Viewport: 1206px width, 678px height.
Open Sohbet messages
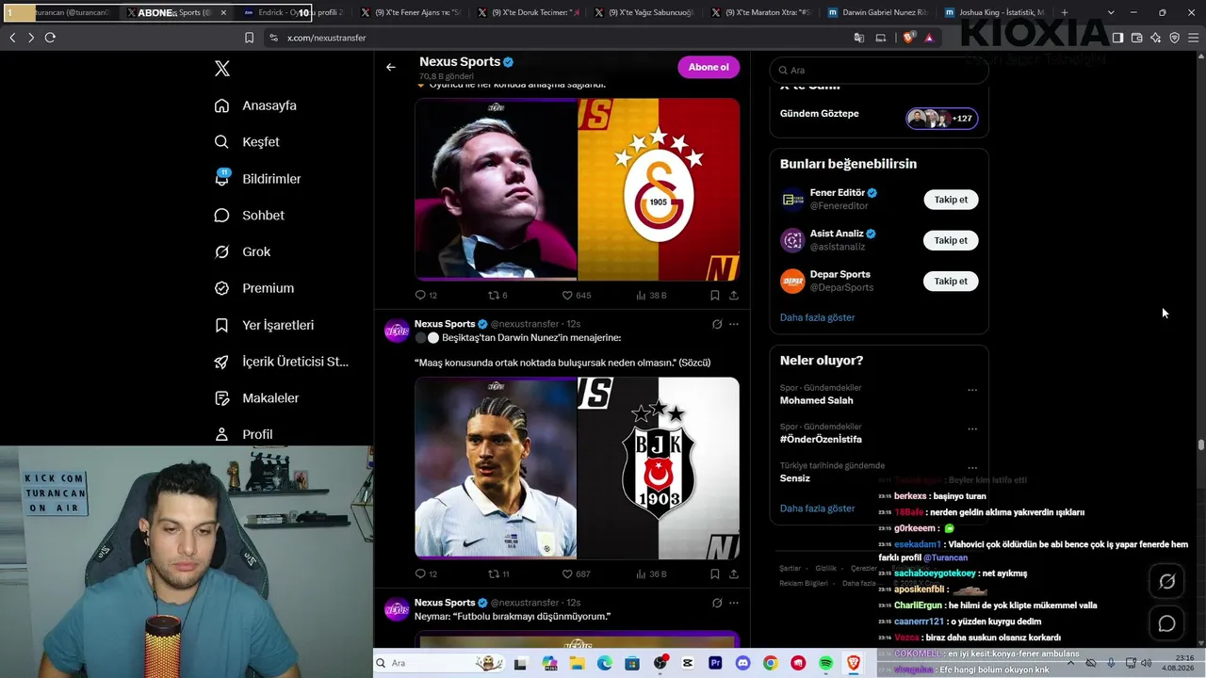pyautogui.click(x=249, y=216)
